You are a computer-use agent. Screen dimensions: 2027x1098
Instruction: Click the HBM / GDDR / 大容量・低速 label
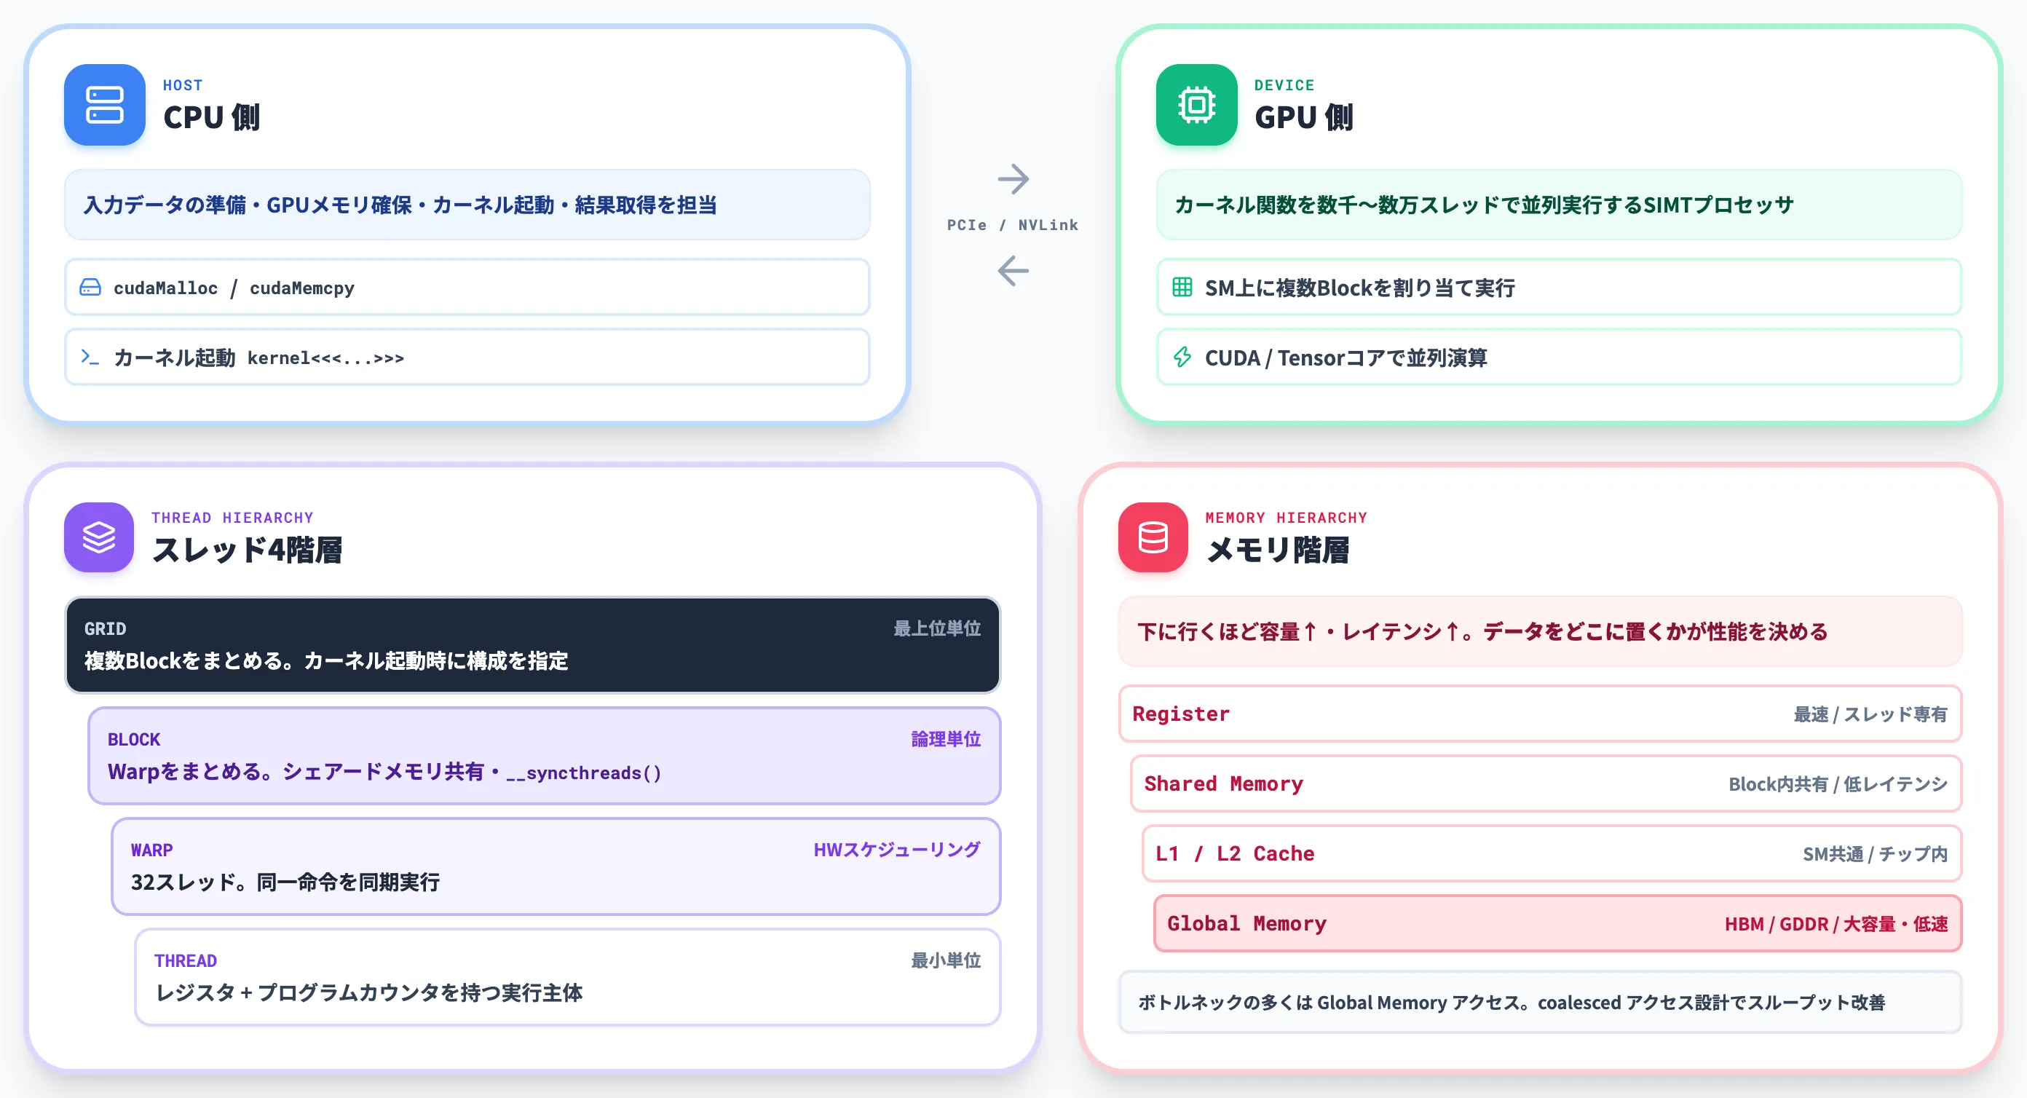click(1836, 924)
